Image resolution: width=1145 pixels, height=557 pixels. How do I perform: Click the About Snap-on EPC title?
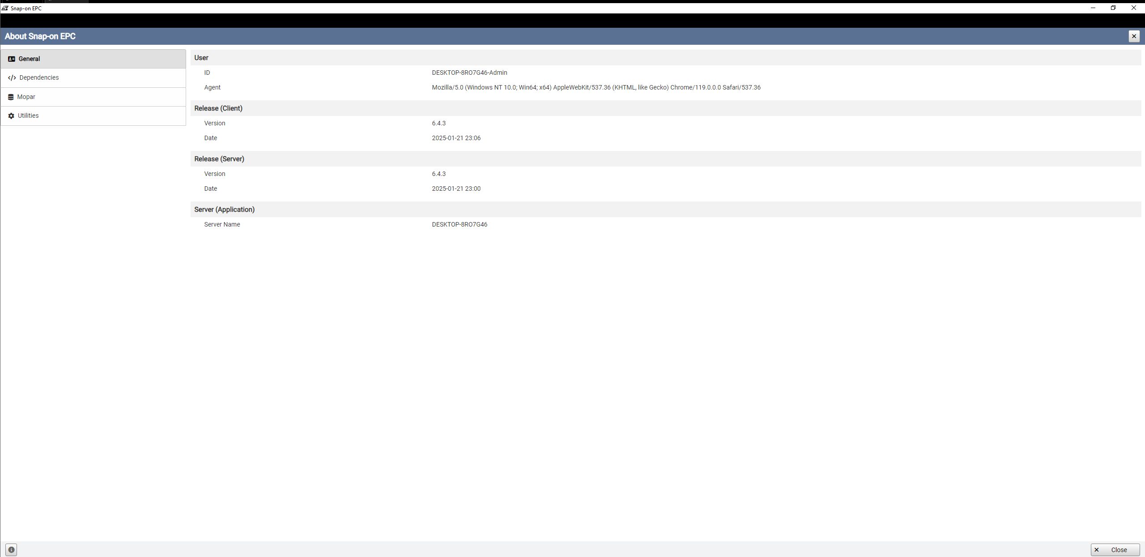[40, 36]
